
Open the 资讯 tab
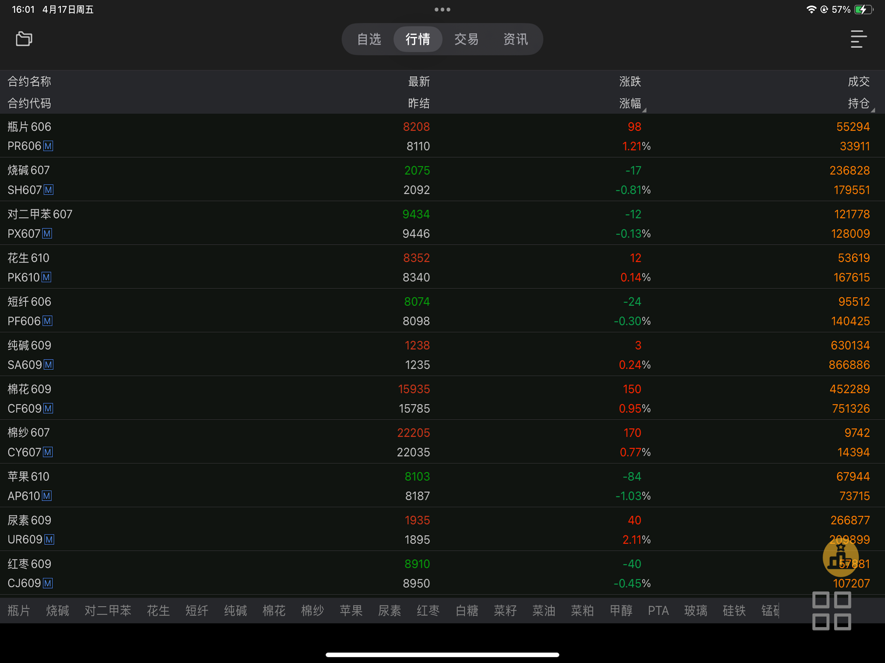click(515, 39)
